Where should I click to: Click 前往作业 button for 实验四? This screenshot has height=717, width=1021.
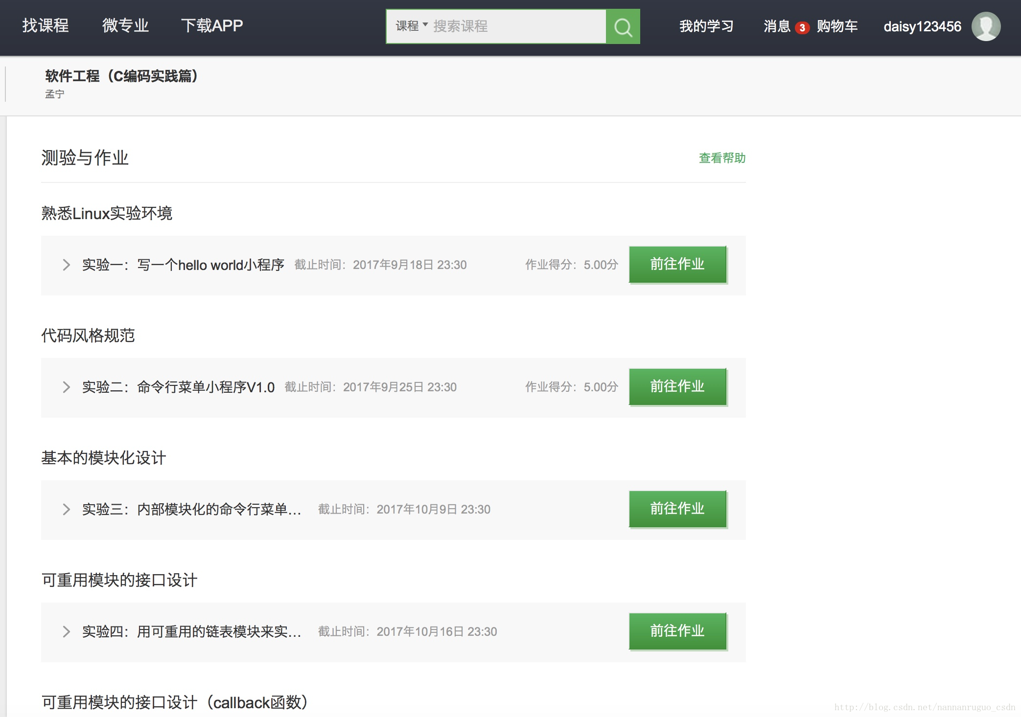tap(677, 631)
